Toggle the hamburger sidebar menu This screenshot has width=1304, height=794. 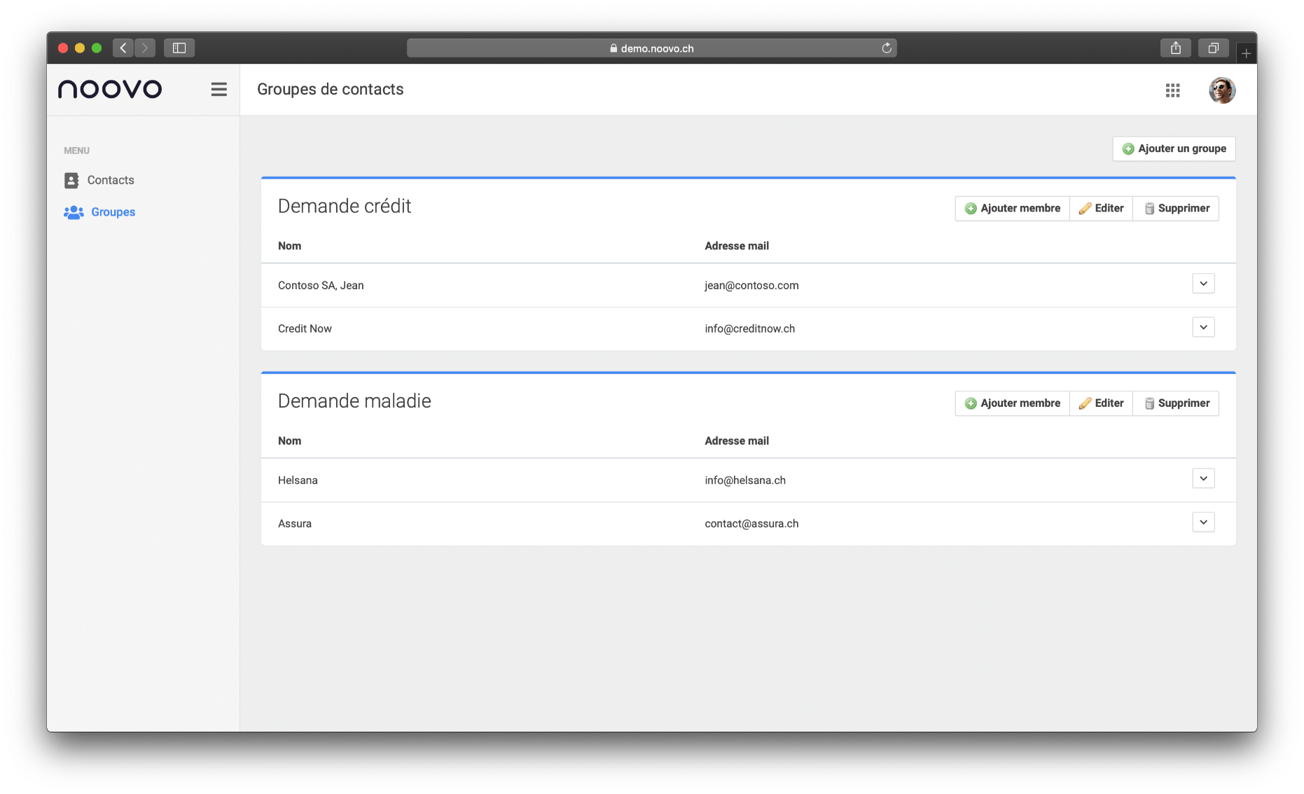pyautogui.click(x=219, y=90)
